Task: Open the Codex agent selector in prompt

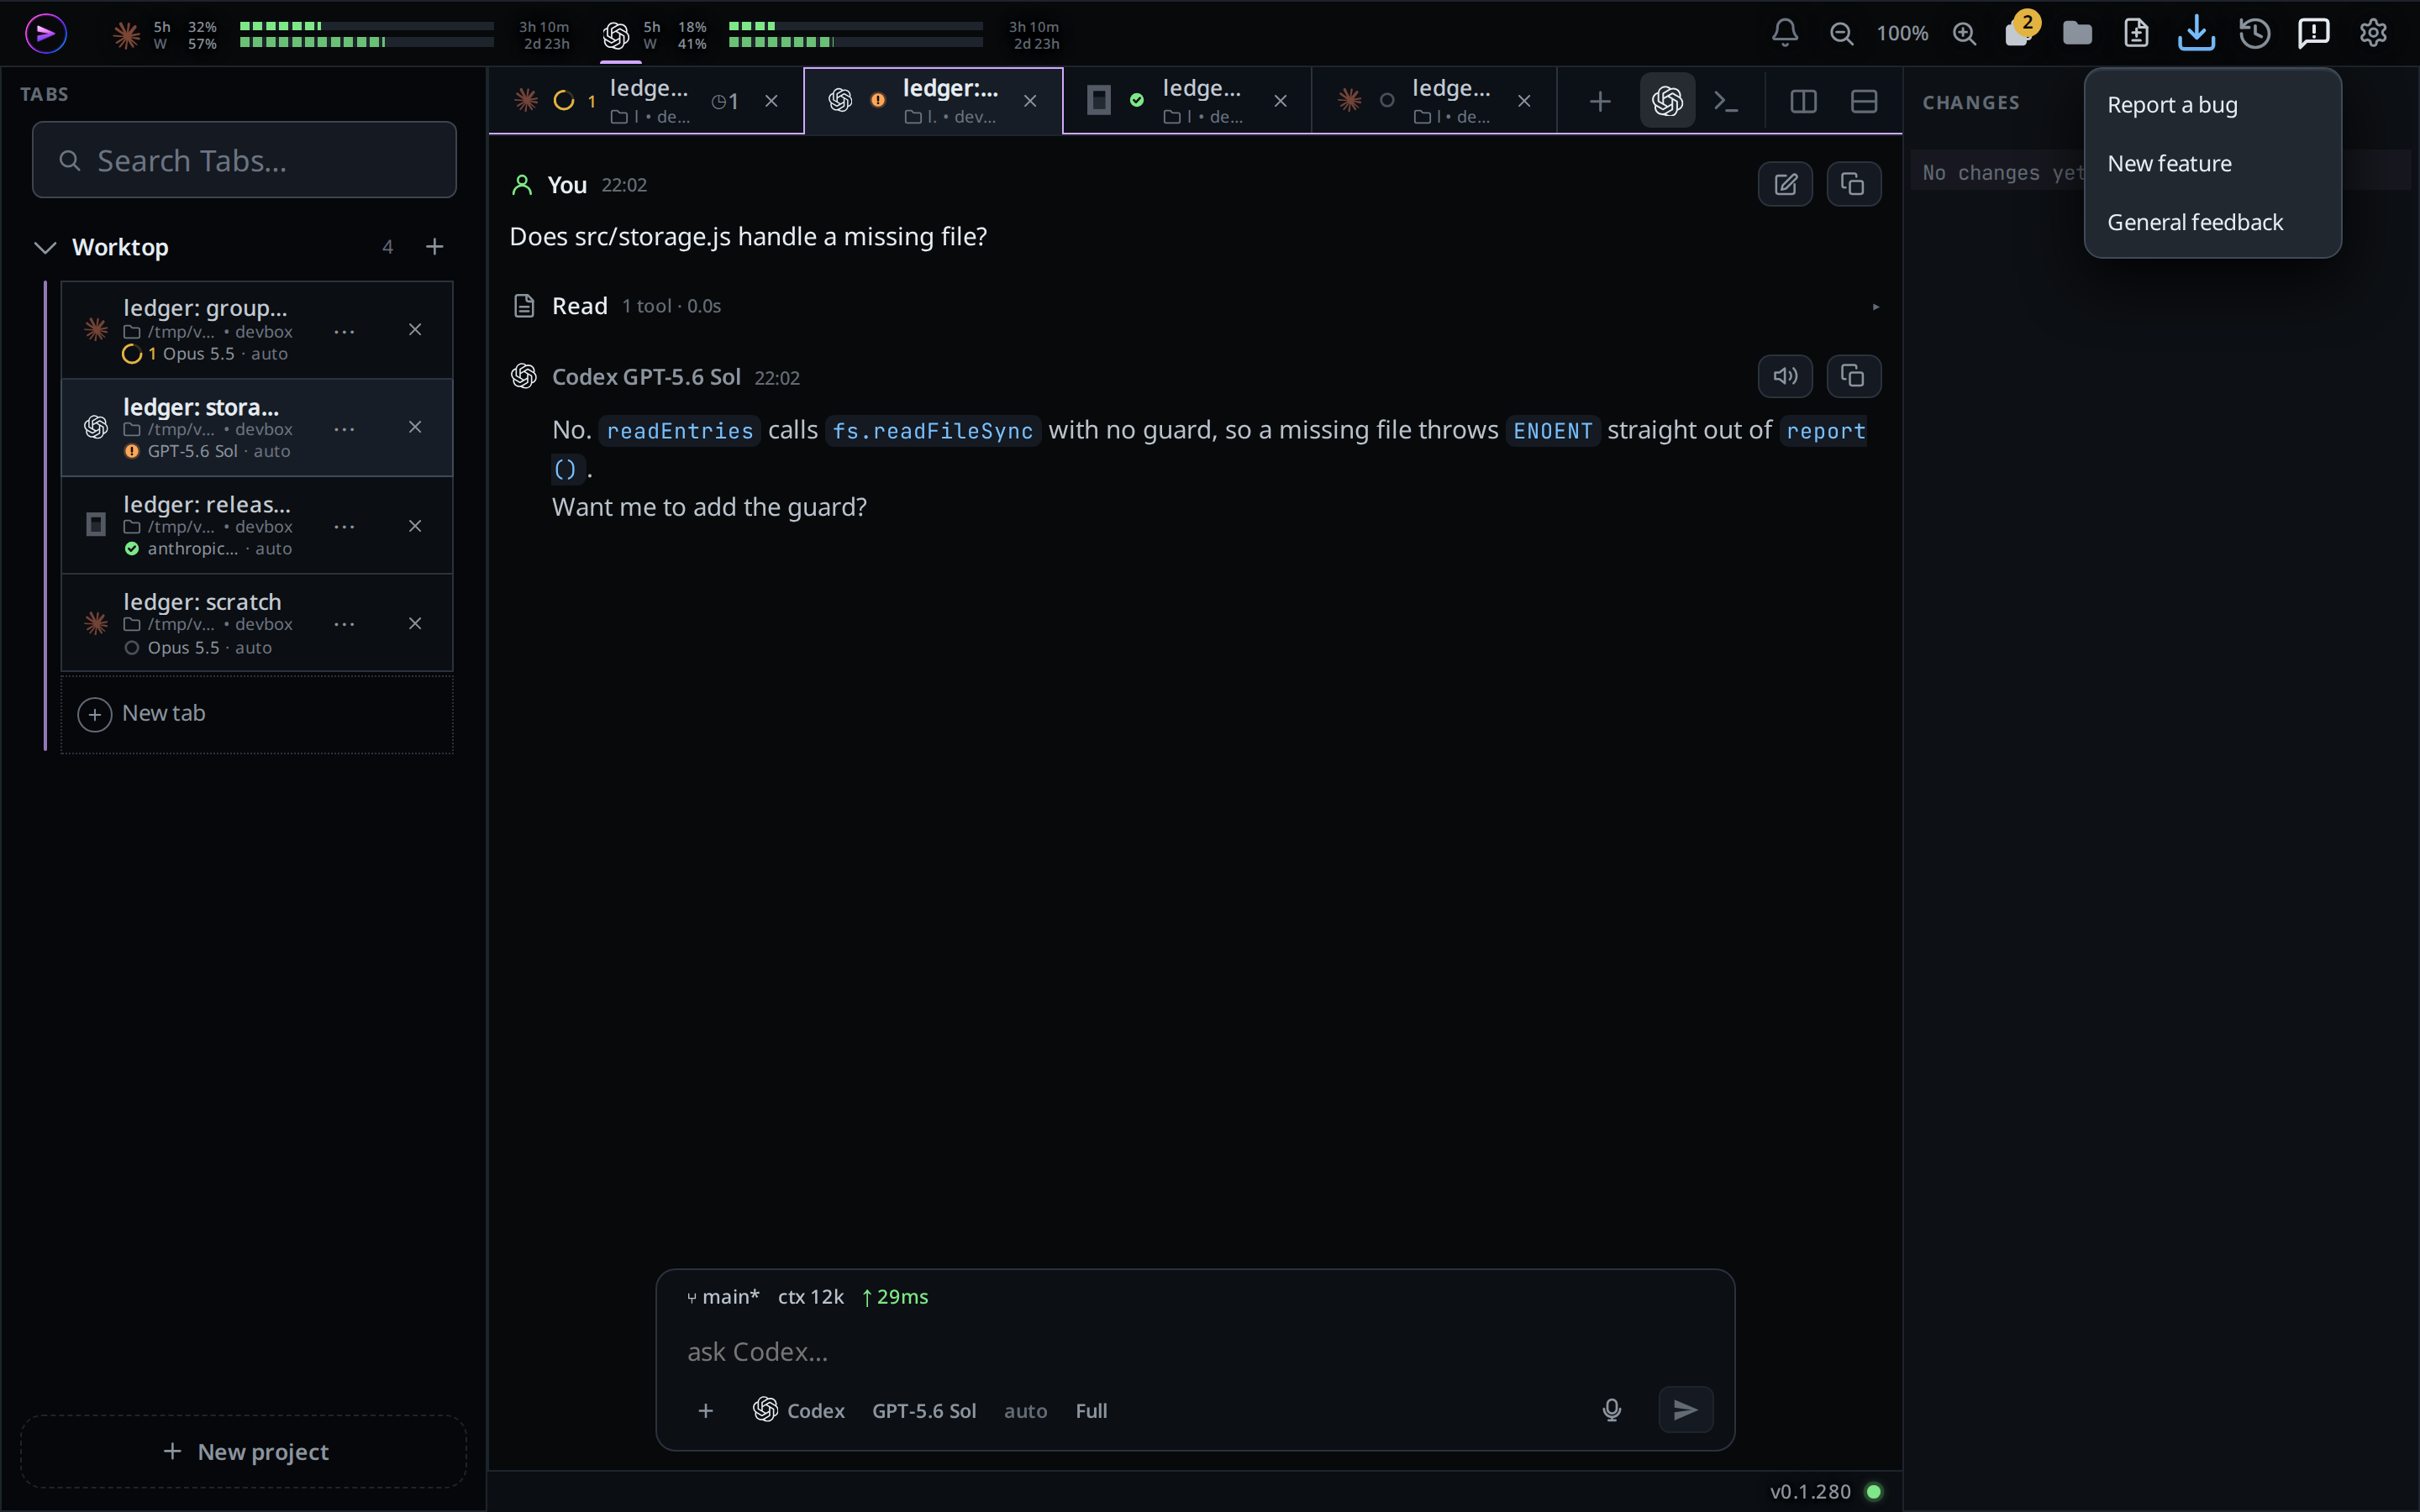Action: (798, 1410)
